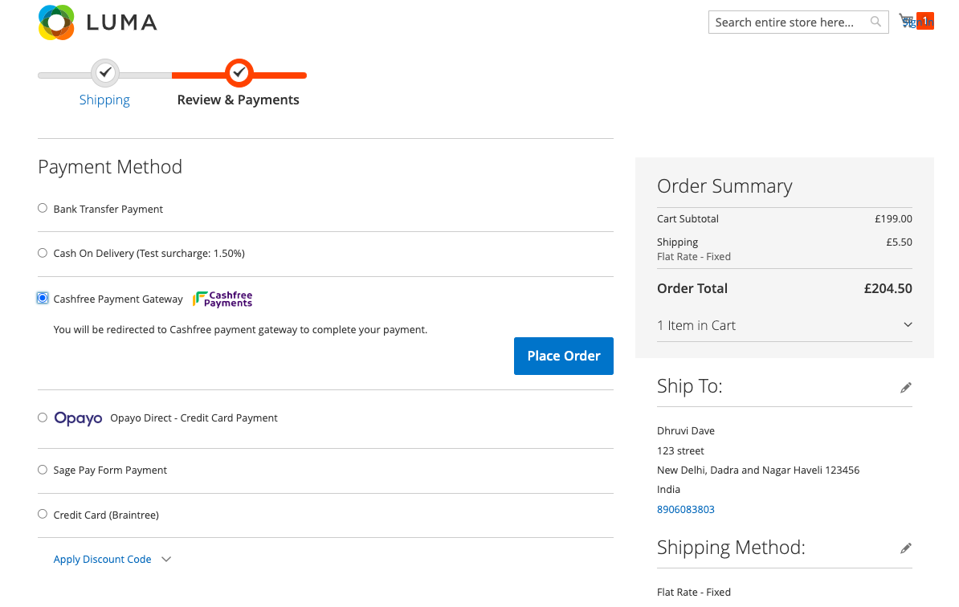This screenshot has width=959, height=607.
Task: Expand 1 Item in Cart chevron
Action: click(x=908, y=325)
